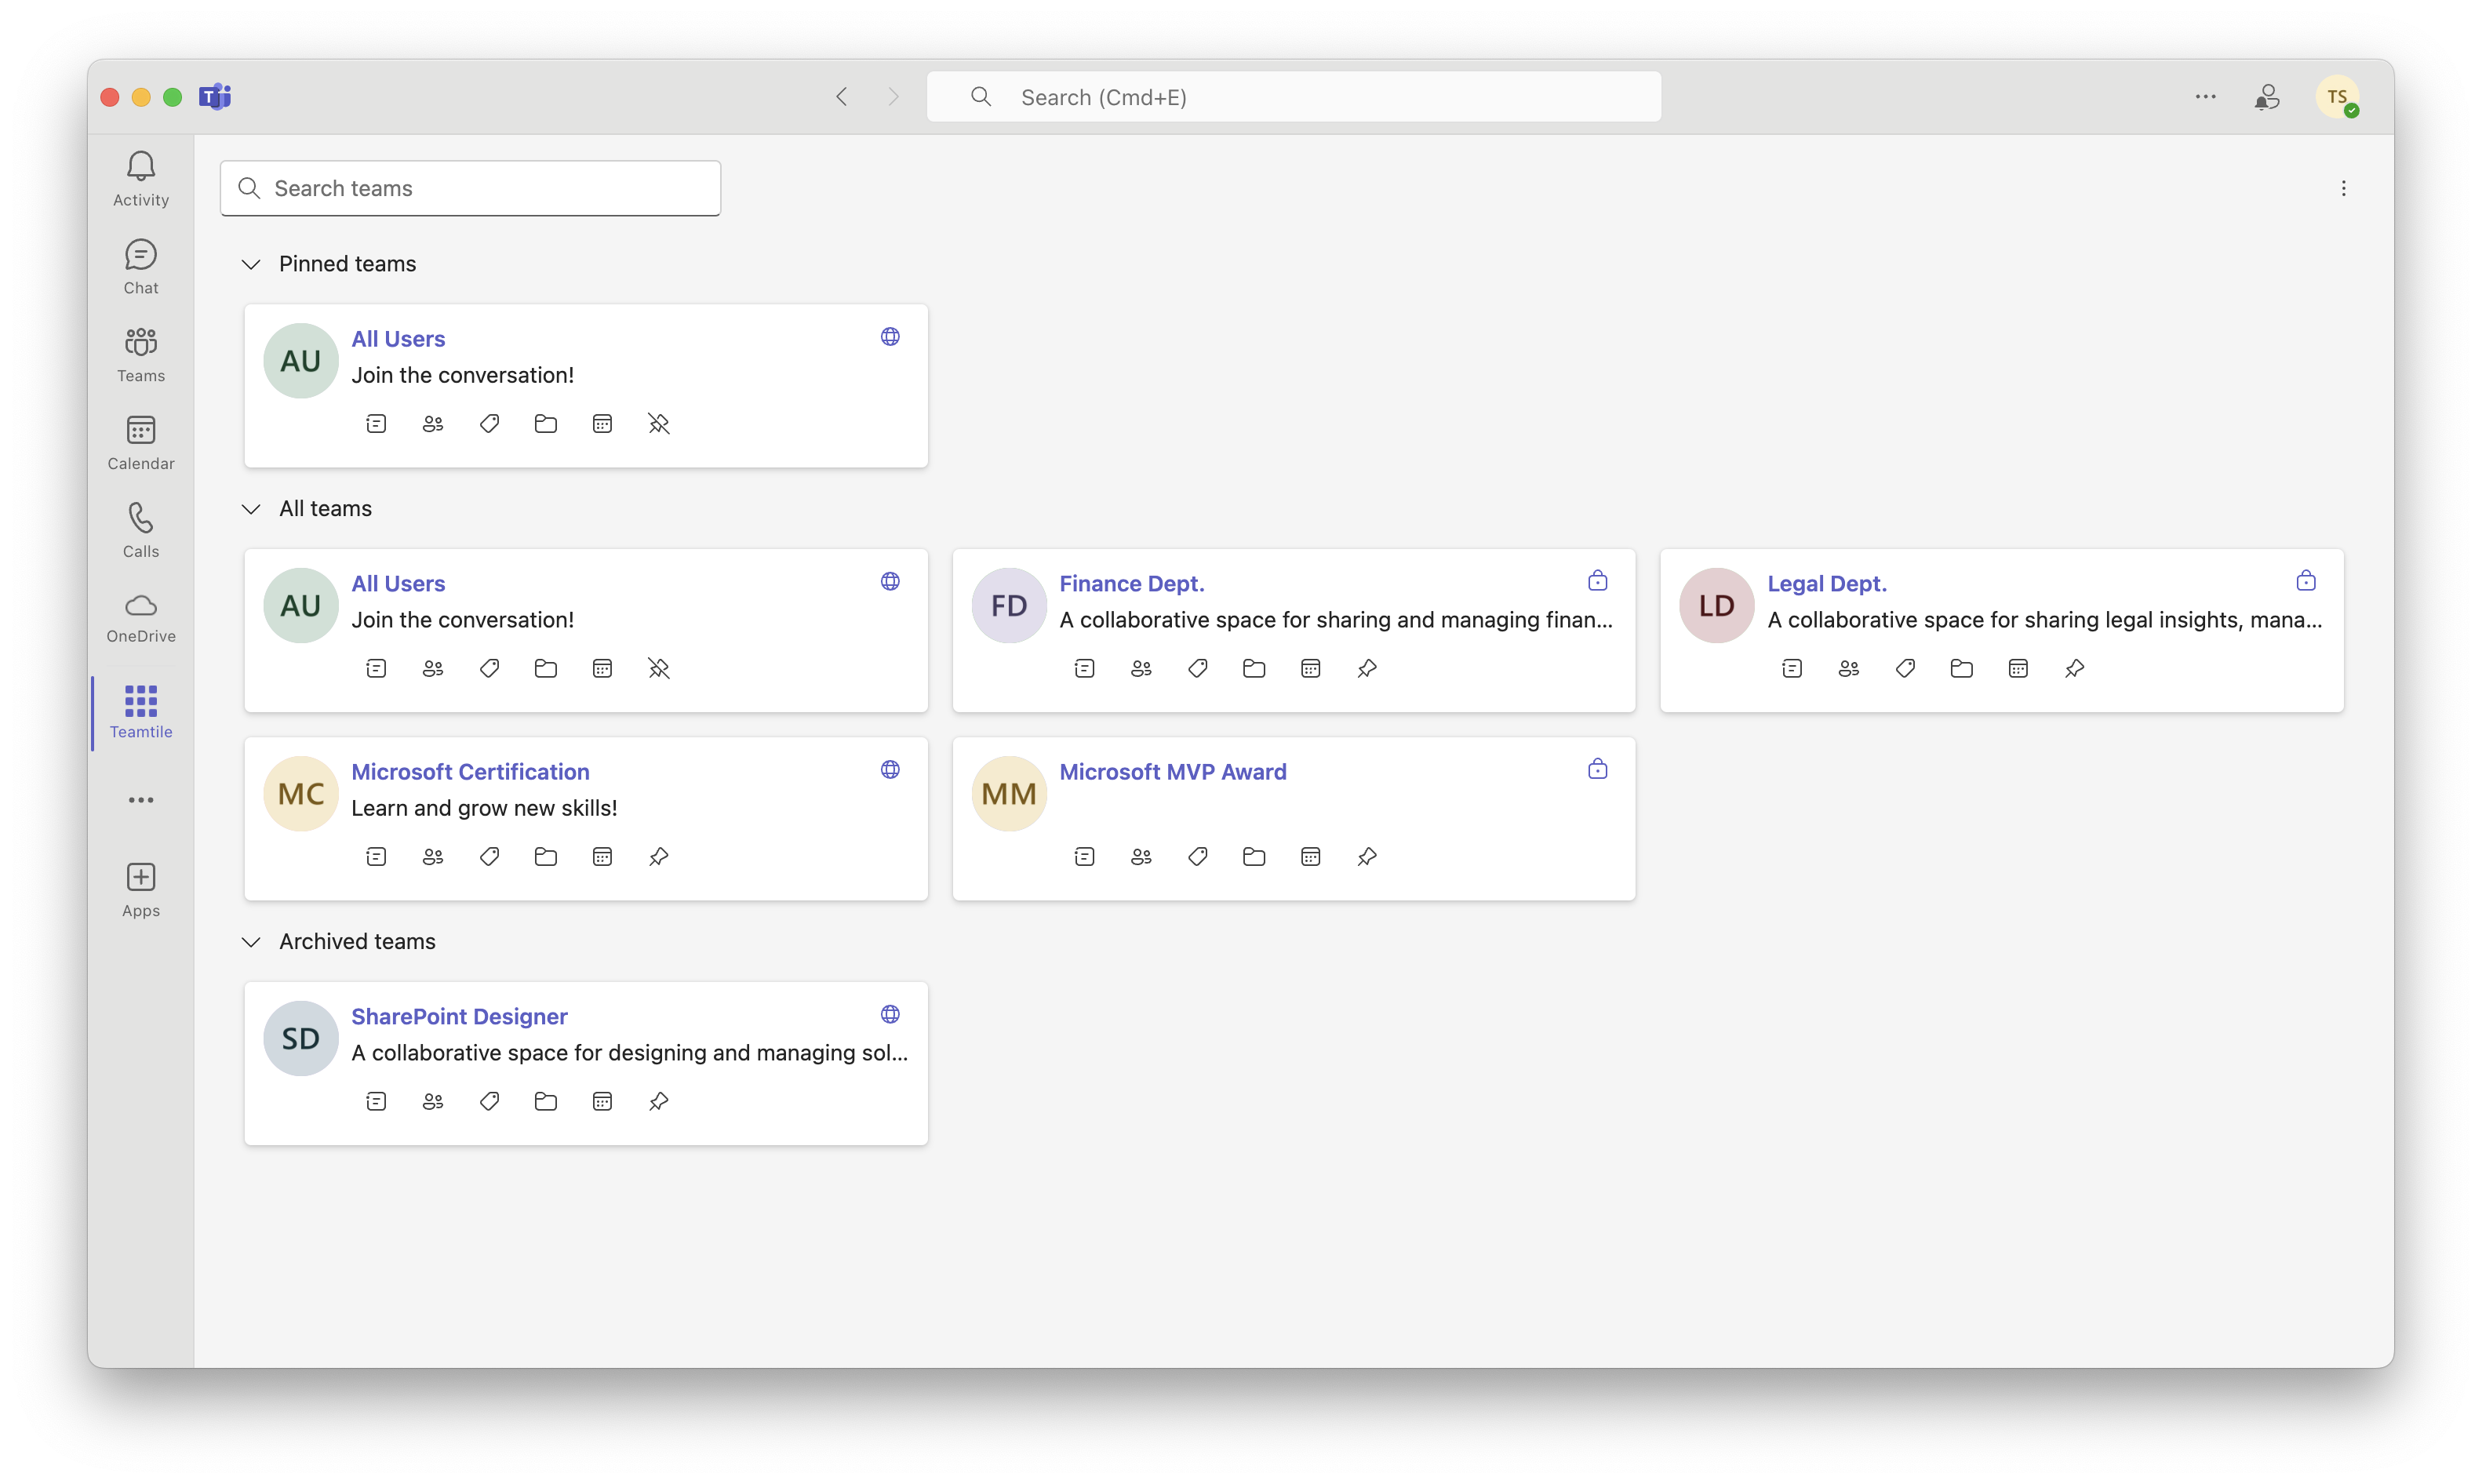Collapse the All teams section
Screen dimensions: 2482x1484
point(251,509)
